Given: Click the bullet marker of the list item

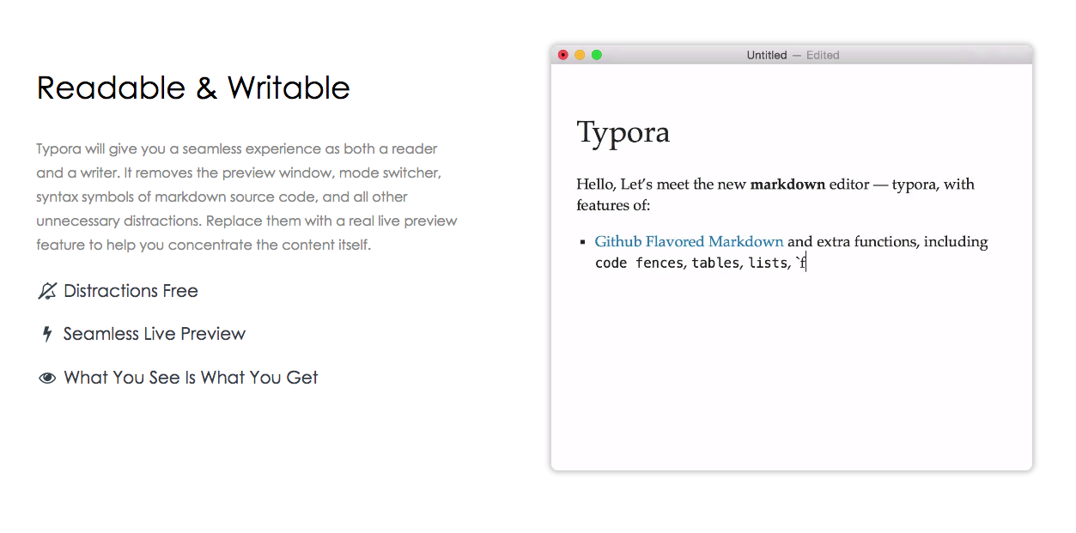Looking at the screenshot, I should (x=582, y=243).
